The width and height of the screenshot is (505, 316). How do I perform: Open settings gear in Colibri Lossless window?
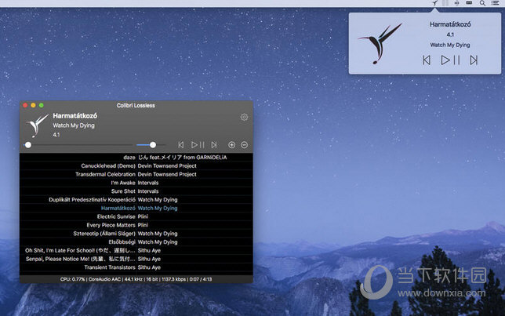[x=244, y=117]
